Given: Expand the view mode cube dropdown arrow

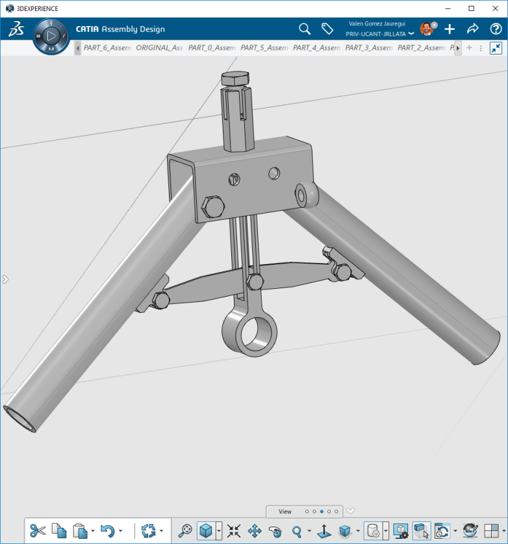Looking at the screenshot, I should 219,531.
